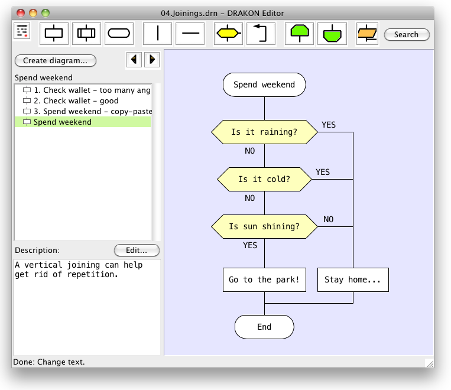Screen dimensions: 451x390
Task: Select the loop arrow tool
Action: [261, 34]
